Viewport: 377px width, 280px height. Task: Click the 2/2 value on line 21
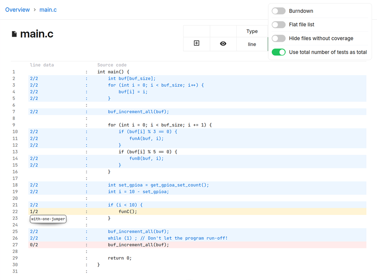(34, 205)
